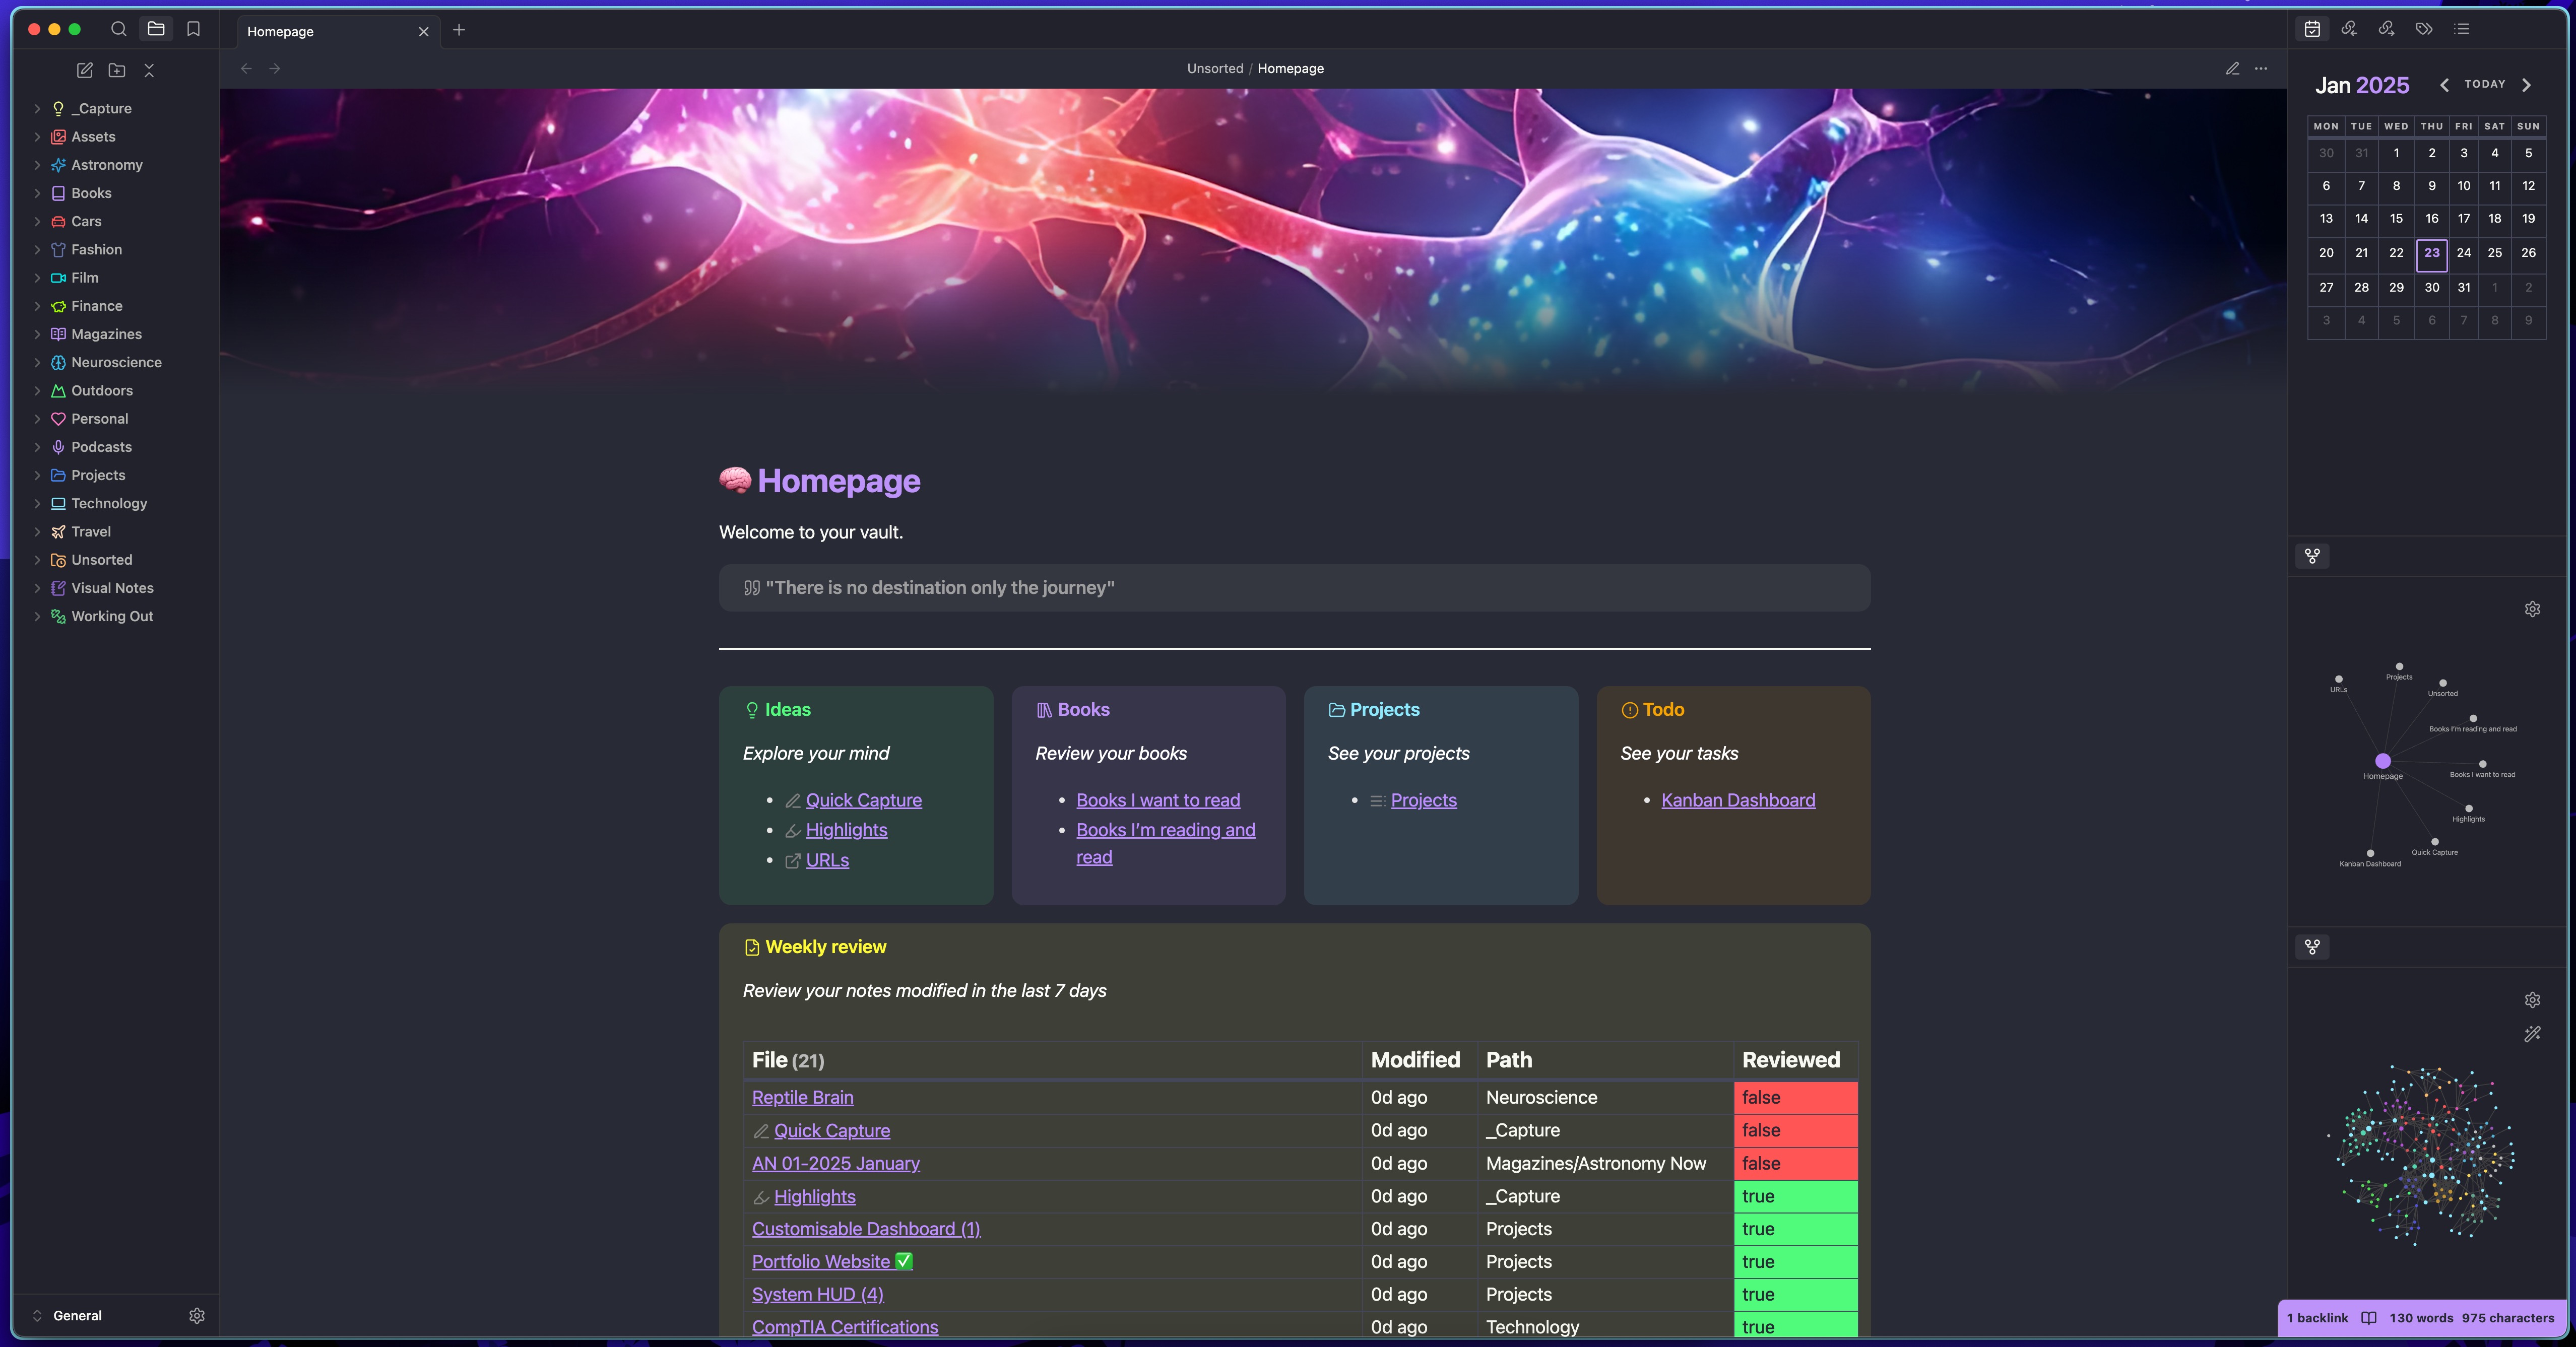
Task: Open the Kanban Dashboard link
Action: click(1737, 800)
